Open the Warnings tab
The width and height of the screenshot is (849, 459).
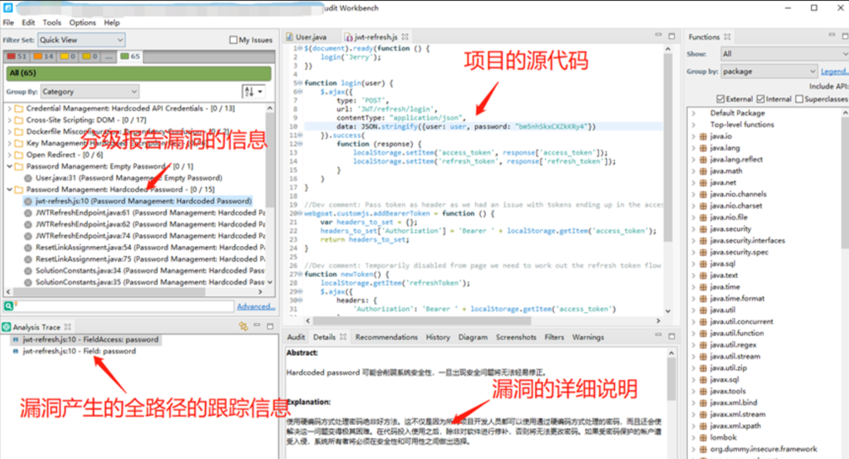588,337
